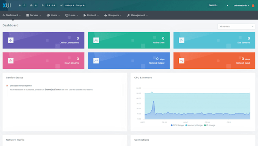Click the lightning connections icon in header
This screenshot has width=258, height=146.
pyautogui.click(x=20, y=5)
